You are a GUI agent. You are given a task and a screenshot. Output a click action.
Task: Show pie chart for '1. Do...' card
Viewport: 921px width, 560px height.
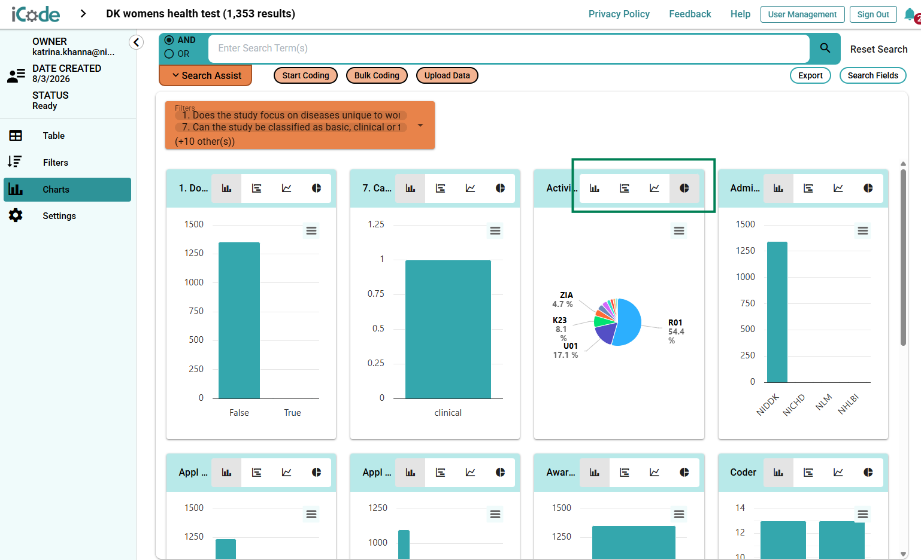click(x=317, y=188)
